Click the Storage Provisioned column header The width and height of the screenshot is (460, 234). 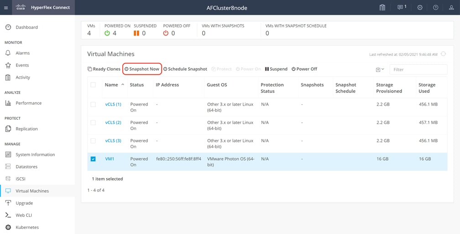pos(389,88)
